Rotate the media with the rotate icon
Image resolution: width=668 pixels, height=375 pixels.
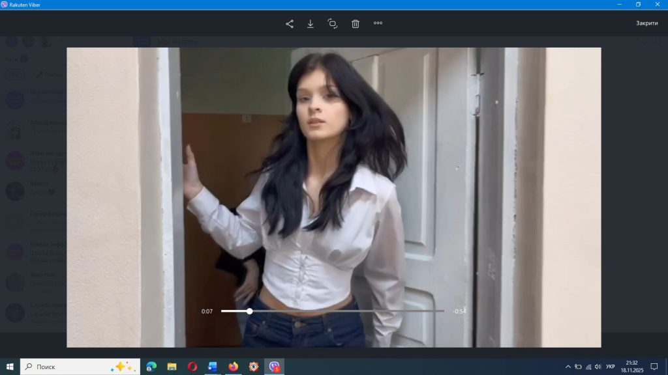tap(333, 23)
